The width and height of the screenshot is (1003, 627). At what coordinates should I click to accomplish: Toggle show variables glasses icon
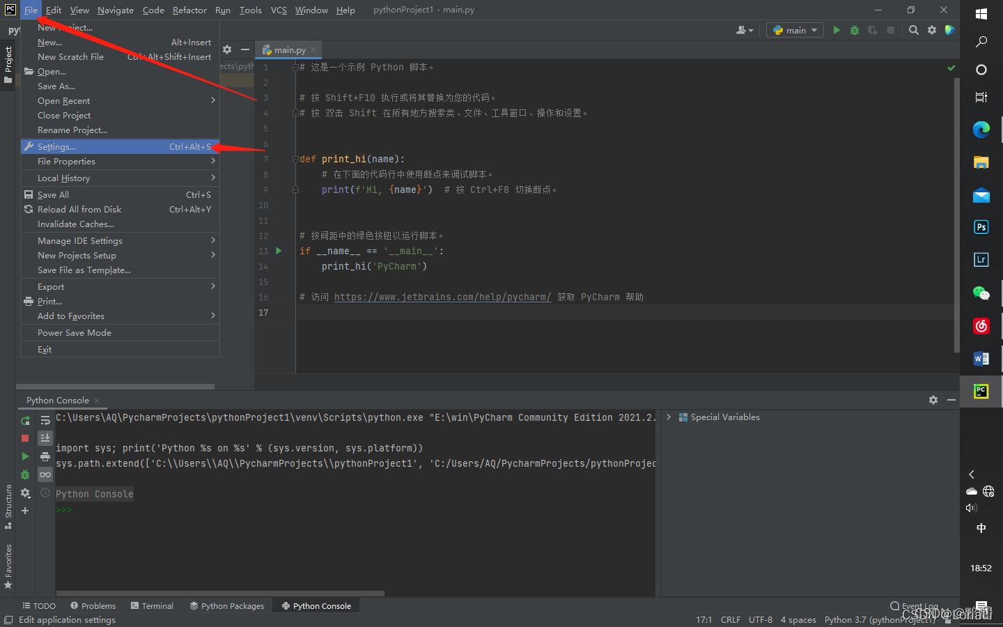[x=45, y=474]
